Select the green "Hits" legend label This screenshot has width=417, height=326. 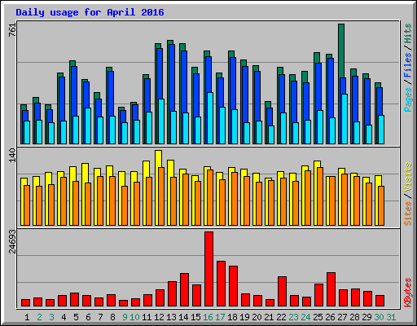(408, 33)
